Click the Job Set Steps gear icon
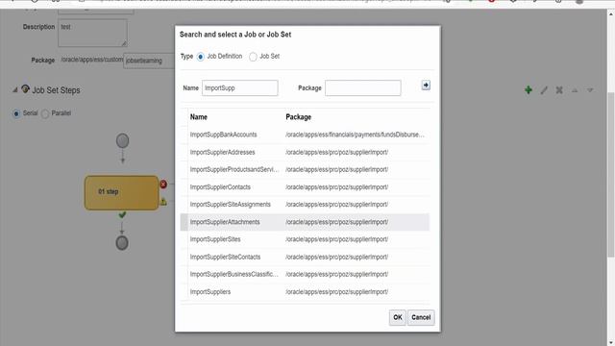The height and width of the screenshot is (346, 615). (x=26, y=89)
